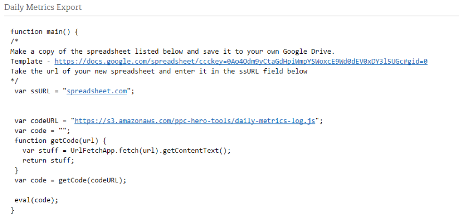459x221 pixels.
Task: Click the final closing brace of main()
Action: tap(12, 210)
